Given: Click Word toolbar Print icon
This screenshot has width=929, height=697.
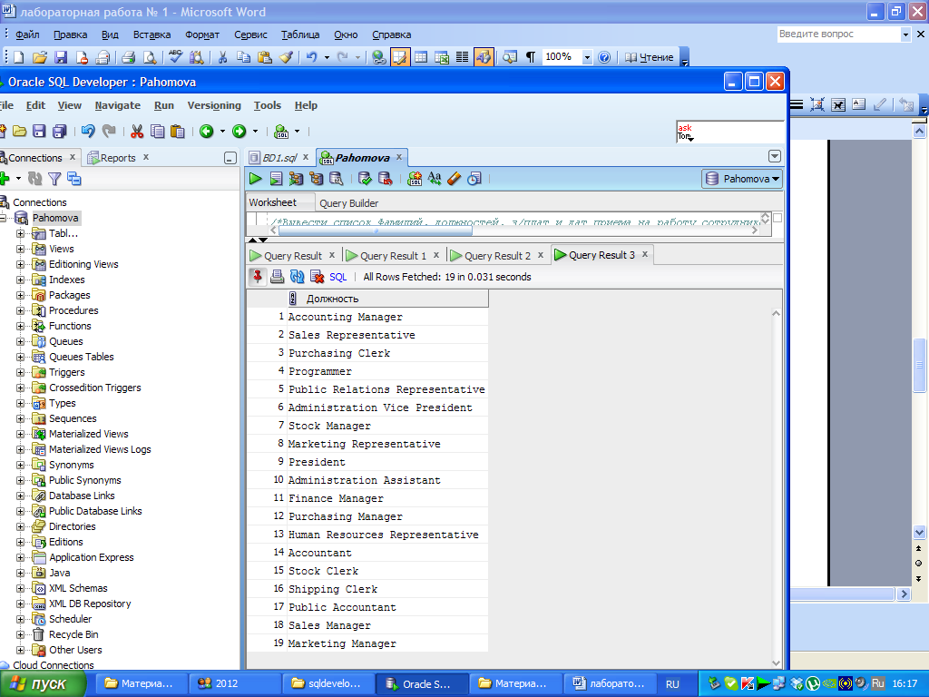Looking at the screenshot, I should [x=129, y=57].
